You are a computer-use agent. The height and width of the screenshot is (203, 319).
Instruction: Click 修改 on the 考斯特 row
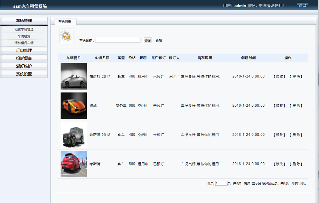point(278,164)
